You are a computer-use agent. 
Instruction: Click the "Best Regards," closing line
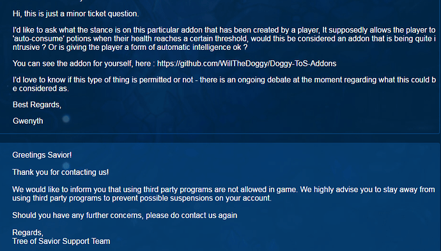click(37, 105)
